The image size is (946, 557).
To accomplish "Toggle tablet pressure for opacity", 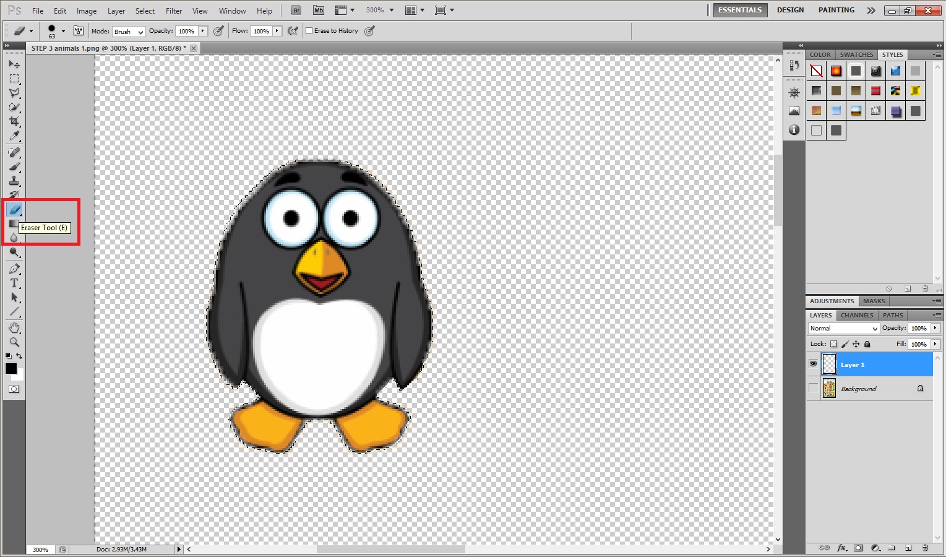I will click(x=218, y=31).
